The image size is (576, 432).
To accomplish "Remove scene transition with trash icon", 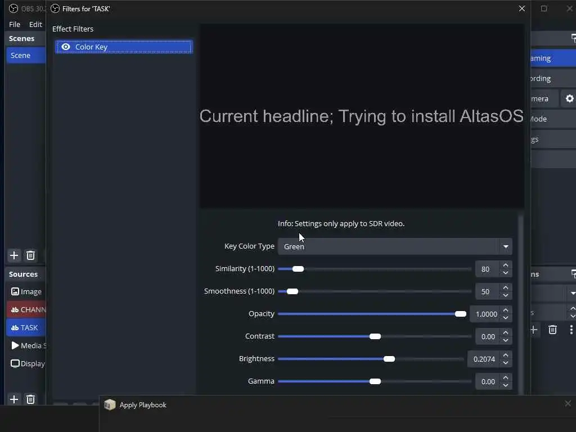I will point(552,330).
